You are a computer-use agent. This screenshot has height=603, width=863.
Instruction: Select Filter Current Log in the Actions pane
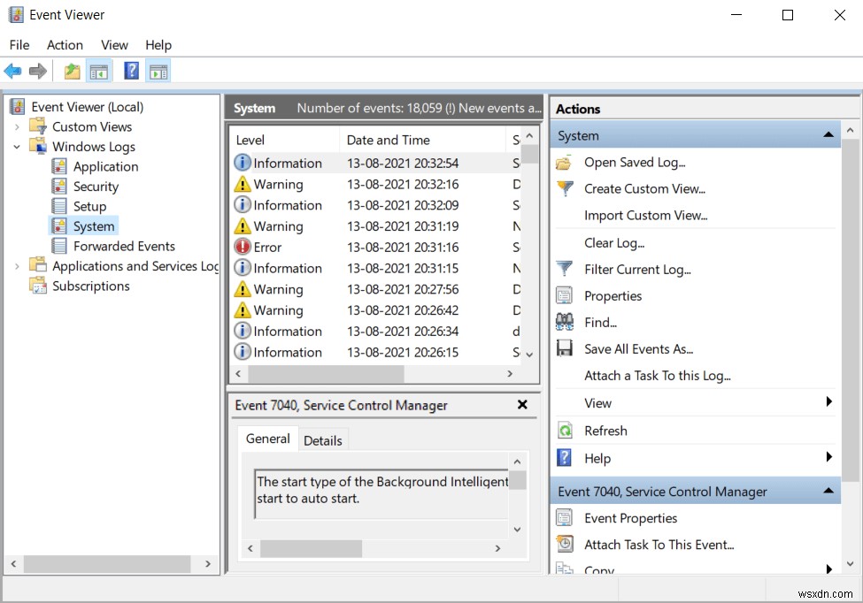637,269
